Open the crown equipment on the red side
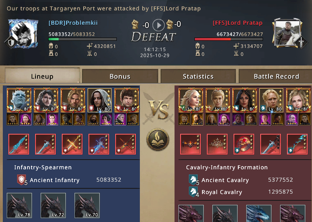The height and width of the screenshot is (222, 312). coord(217,144)
